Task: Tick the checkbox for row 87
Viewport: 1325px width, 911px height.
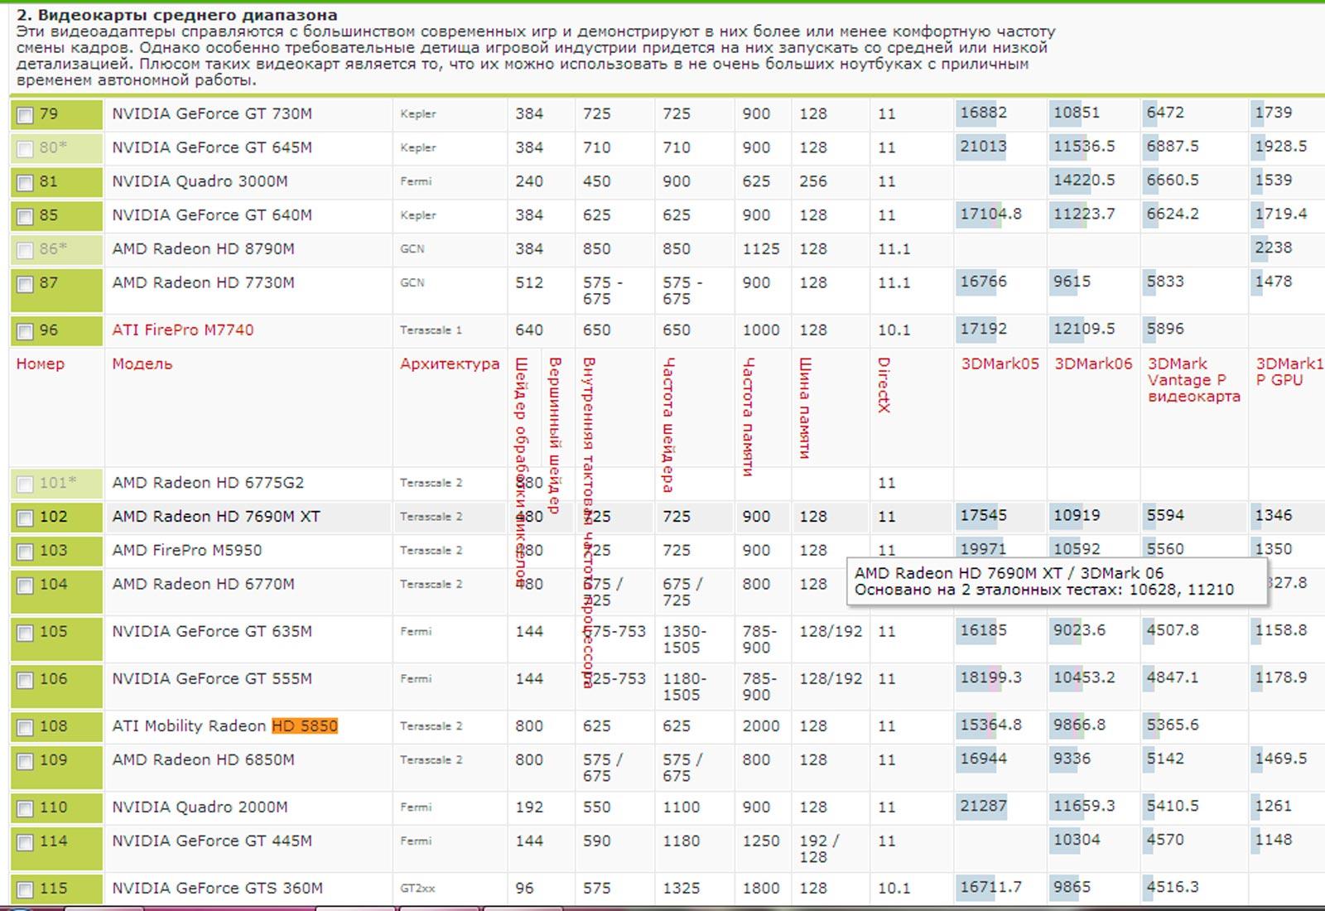Action: point(25,285)
